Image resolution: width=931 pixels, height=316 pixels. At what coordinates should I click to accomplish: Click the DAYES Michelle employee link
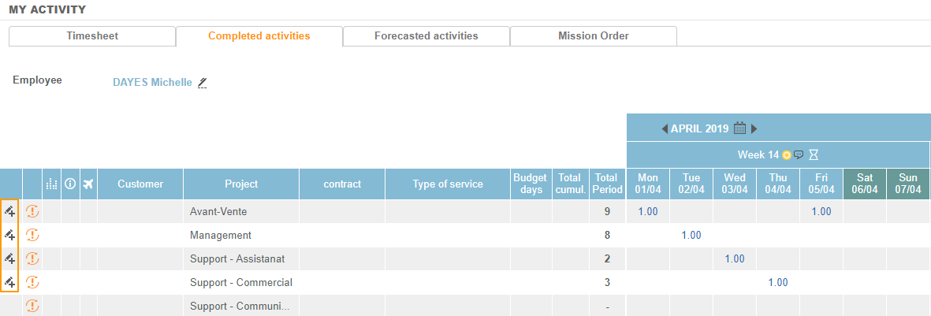[x=152, y=82]
